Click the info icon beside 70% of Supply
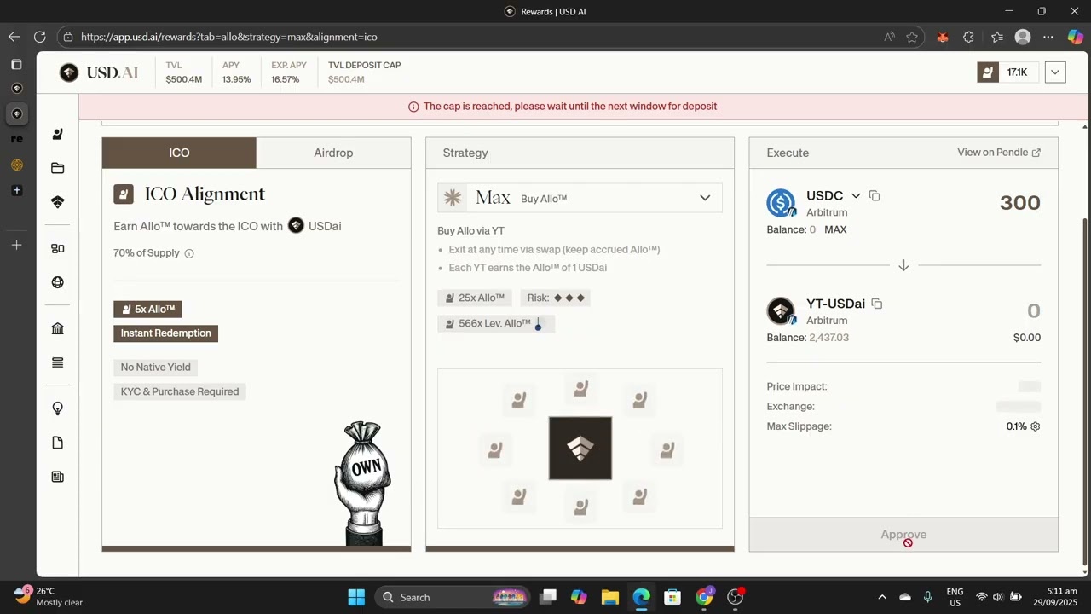Image resolution: width=1091 pixels, height=614 pixels. (189, 253)
